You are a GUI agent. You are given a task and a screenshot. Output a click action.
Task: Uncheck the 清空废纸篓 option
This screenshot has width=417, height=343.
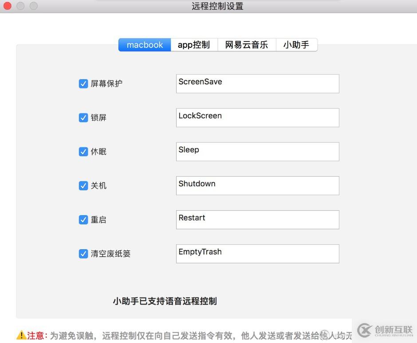pos(83,254)
